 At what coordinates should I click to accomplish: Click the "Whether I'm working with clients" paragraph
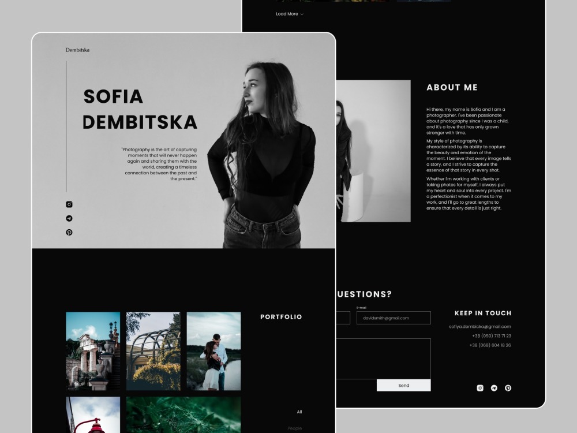click(x=469, y=193)
